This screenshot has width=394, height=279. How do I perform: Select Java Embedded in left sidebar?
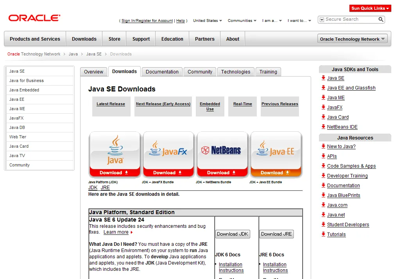[40, 90]
